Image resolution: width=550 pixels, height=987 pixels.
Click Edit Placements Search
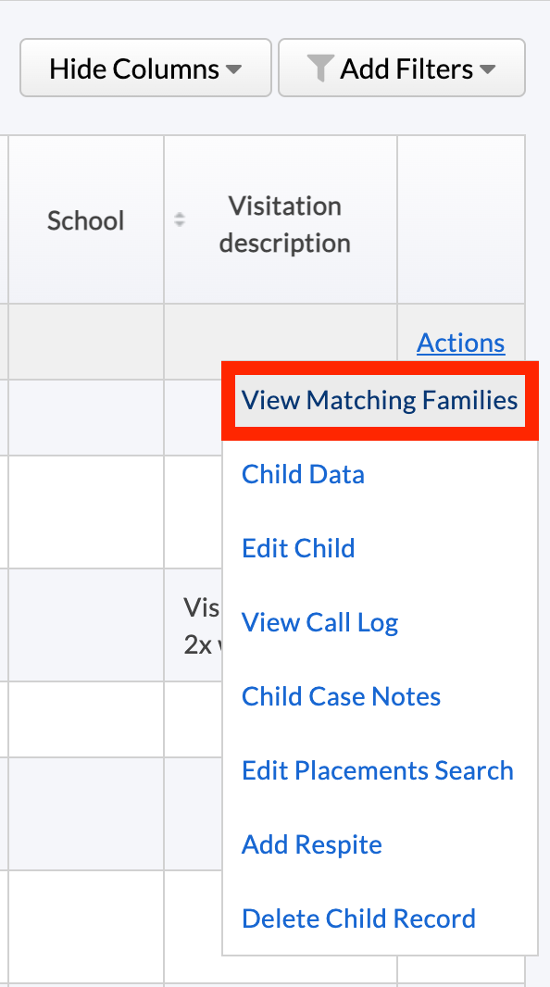(x=377, y=770)
